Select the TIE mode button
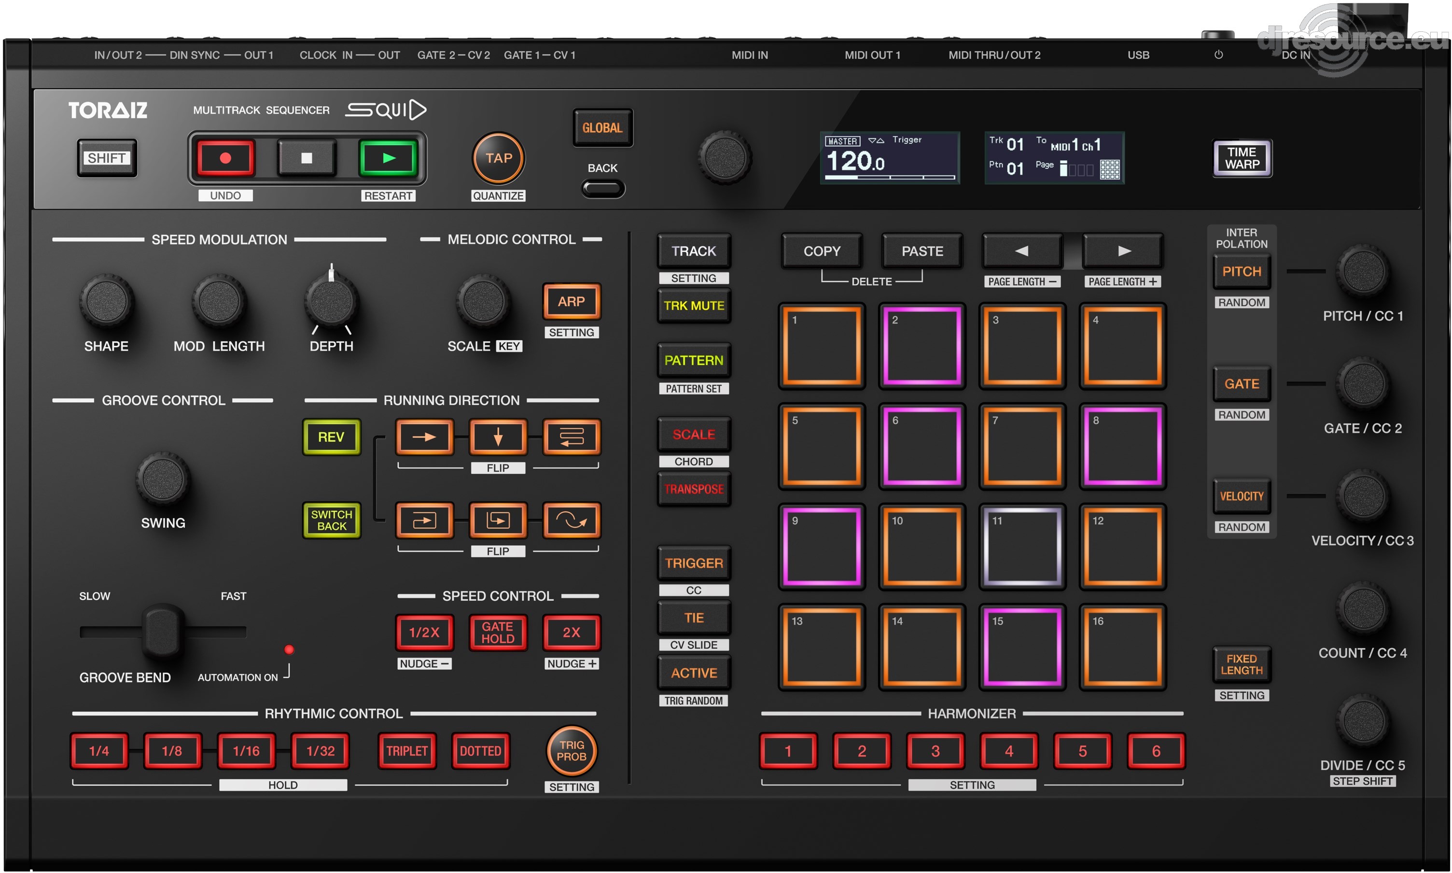This screenshot has height=873, width=1452. 693,618
